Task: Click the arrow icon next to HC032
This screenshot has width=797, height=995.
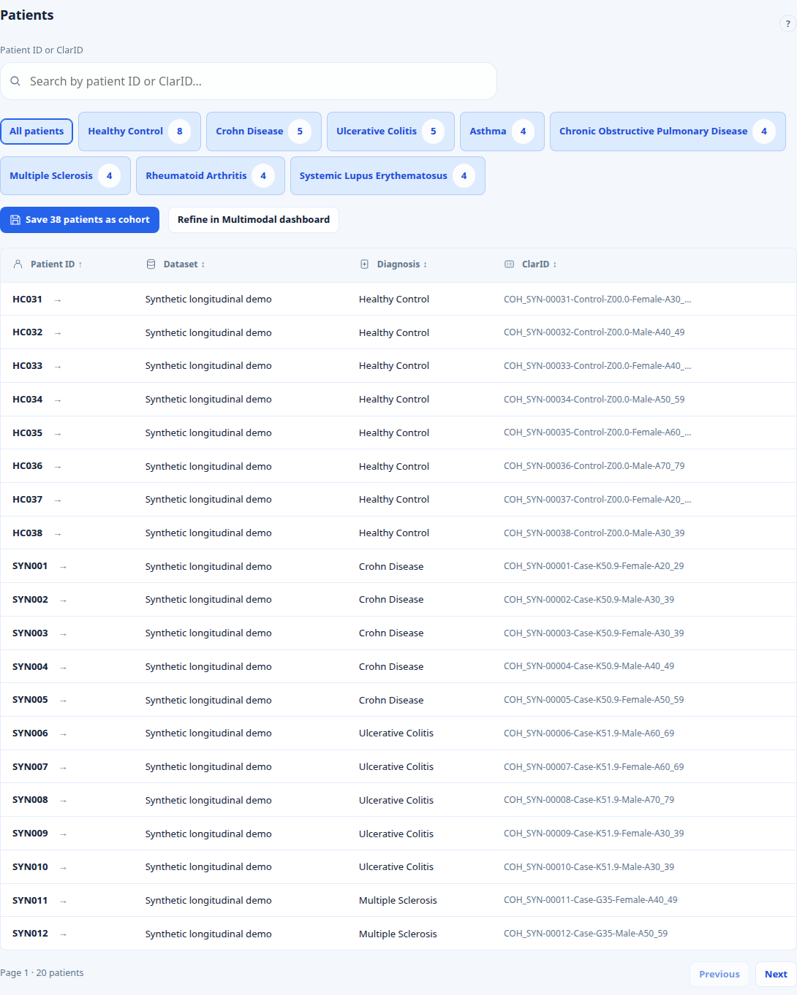Action: [58, 333]
